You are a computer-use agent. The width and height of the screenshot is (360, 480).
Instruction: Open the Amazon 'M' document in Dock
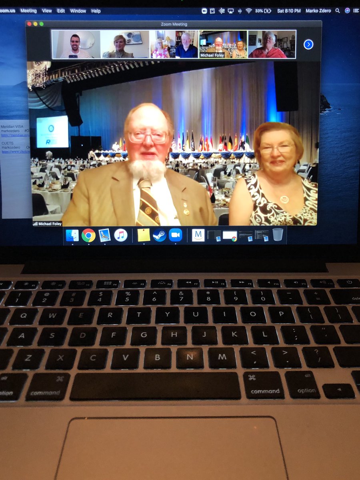point(198,235)
